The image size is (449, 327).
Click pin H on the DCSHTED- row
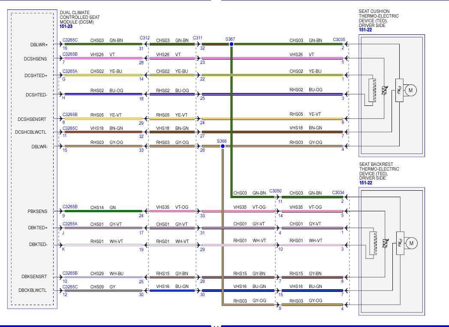(x=63, y=98)
